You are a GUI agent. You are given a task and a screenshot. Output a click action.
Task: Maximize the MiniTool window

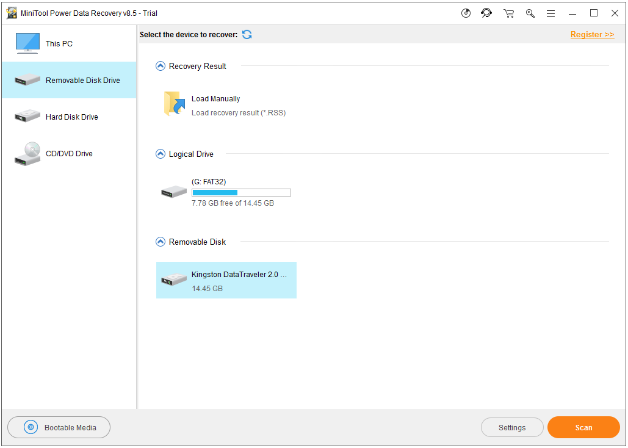pos(594,13)
